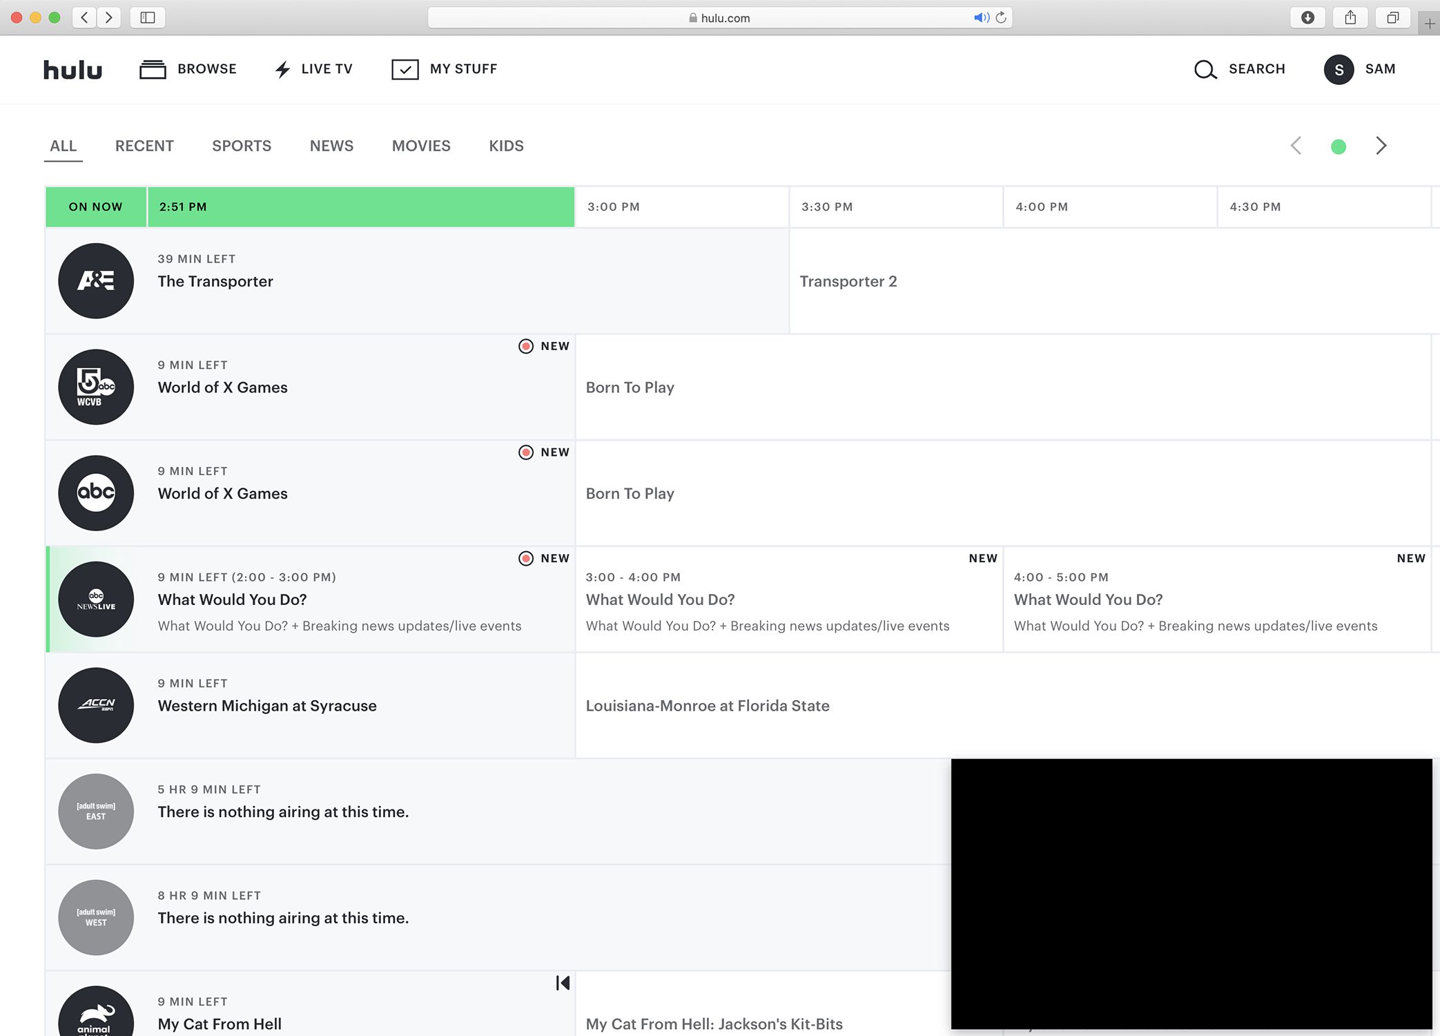Open Transporter 2 upcoming listing
The width and height of the screenshot is (1440, 1036).
click(1114, 281)
